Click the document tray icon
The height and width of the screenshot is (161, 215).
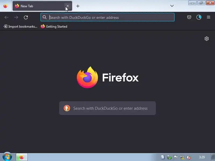[163, 157]
